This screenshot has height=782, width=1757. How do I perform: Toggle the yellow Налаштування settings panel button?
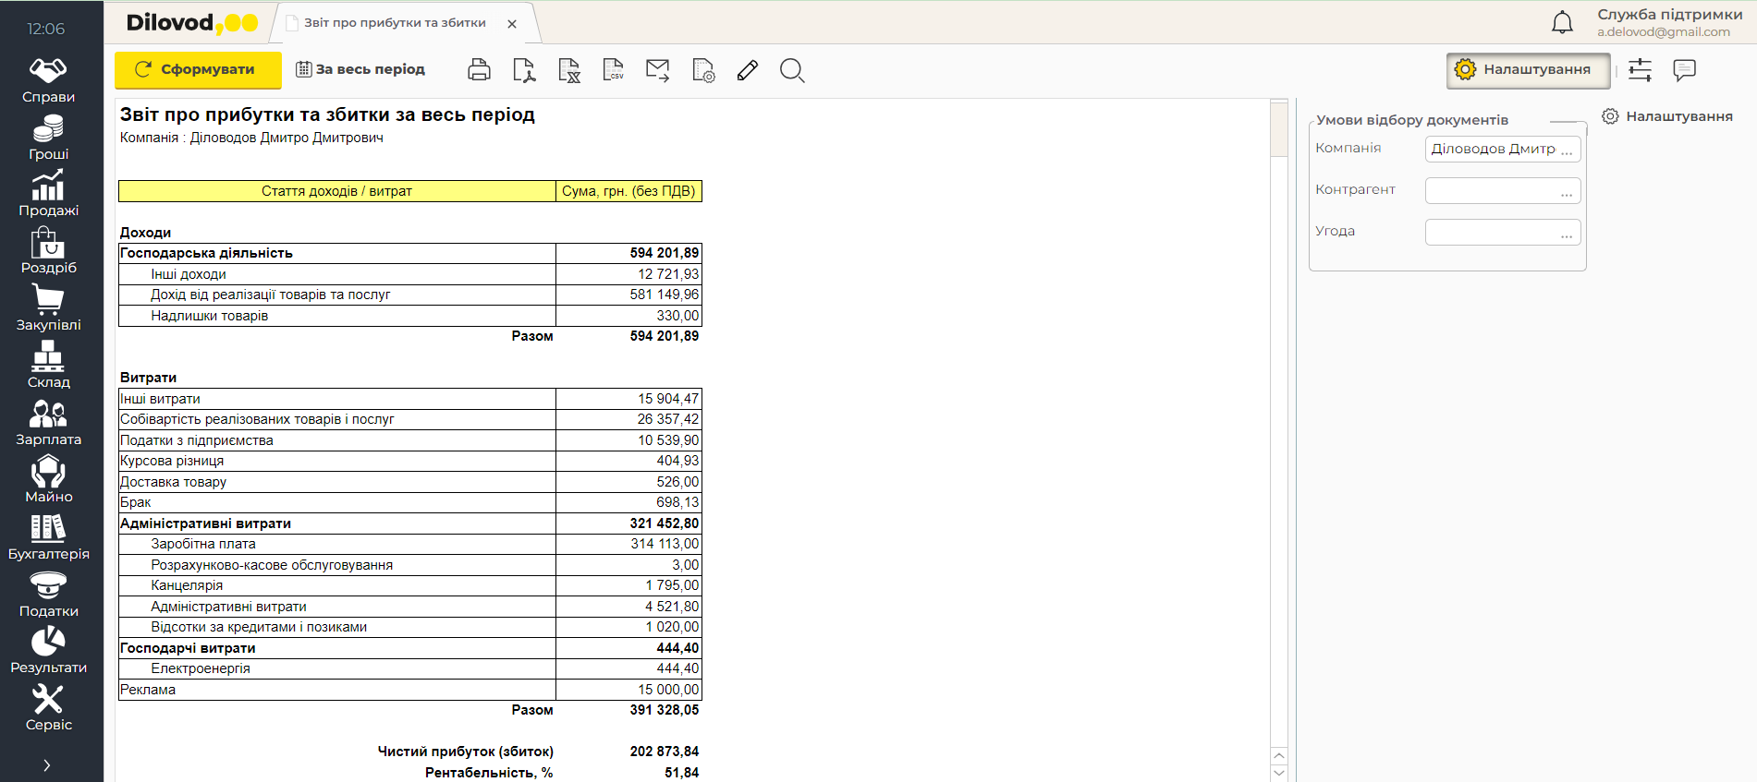[1528, 70]
